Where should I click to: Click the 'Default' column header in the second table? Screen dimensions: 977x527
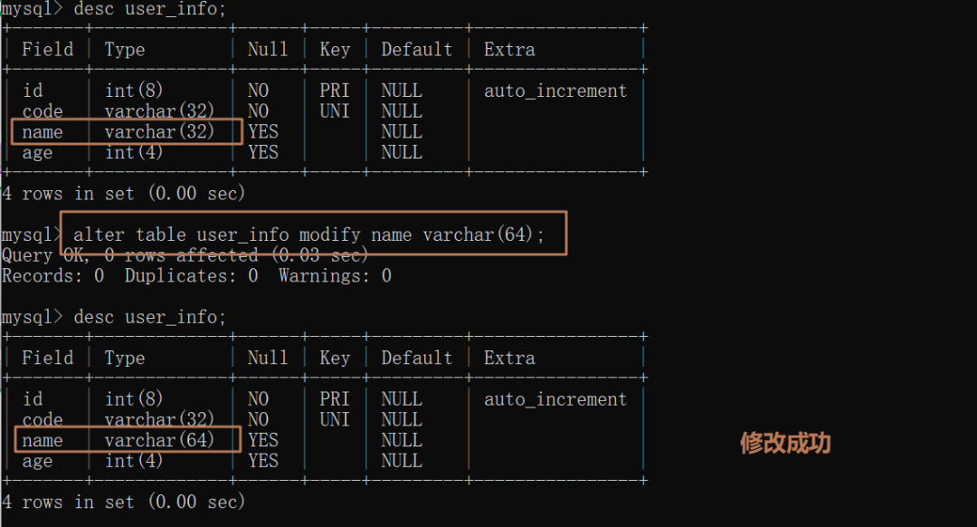point(416,358)
